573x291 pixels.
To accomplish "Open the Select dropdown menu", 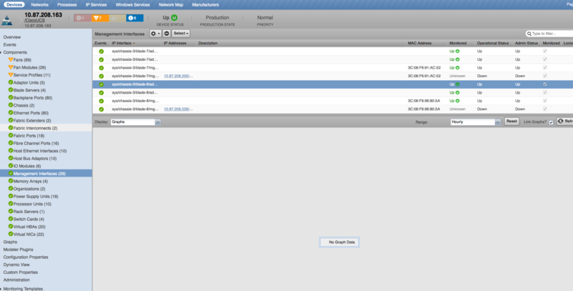I will tap(181, 34).
